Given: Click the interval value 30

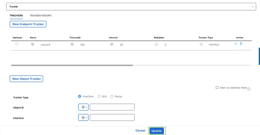Looking at the screenshot, I should (122, 45).
